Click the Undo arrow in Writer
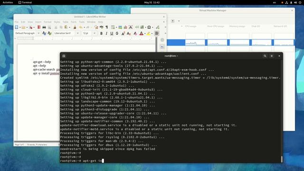This screenshot has width=304, height=171. point(81,28)
